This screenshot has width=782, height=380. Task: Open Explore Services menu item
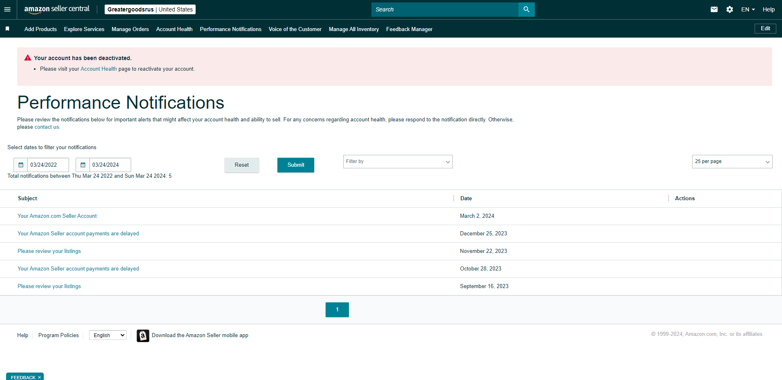[84, 29]
